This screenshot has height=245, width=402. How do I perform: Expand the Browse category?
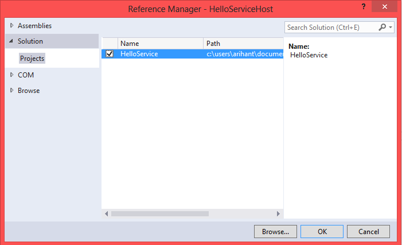12,91
